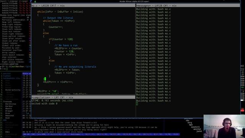Click the webcam video thumbnail
The width and height of the screenshot is (245, 138).
point(224,126)
